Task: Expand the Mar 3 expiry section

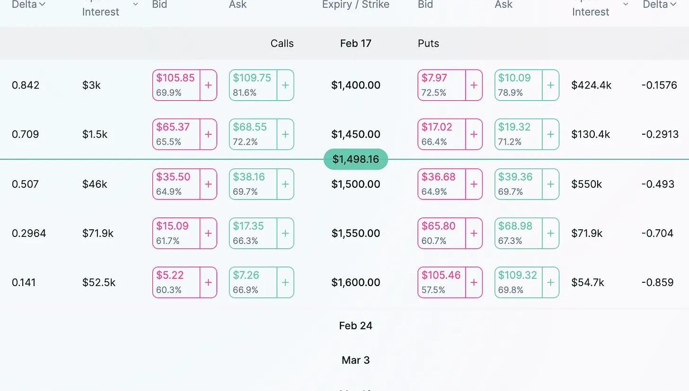Action: tap(355, 360)
